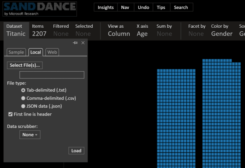This screenshot has width=245, height=168.
Task: Open the Search panel
Action: (181, 7)
